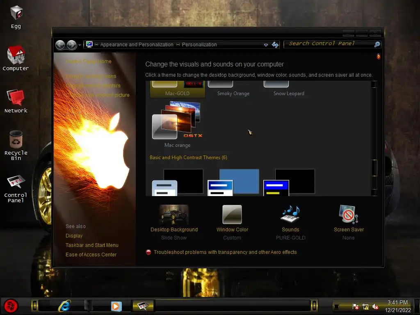Open the help icon below search box
The height and width of the screenshot is (315, 420).
(x=378, y=57)
